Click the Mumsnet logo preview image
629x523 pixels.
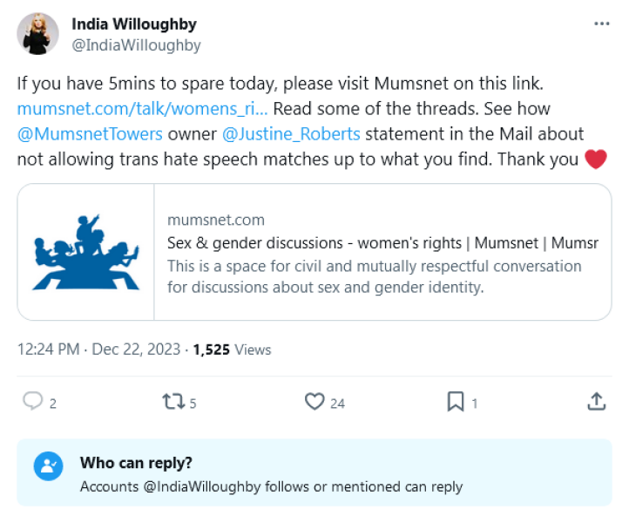[85, 252]
